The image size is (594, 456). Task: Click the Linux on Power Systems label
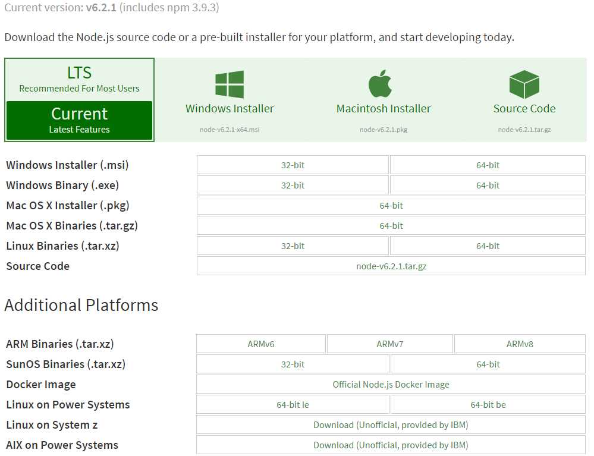[x=68, y=405]
